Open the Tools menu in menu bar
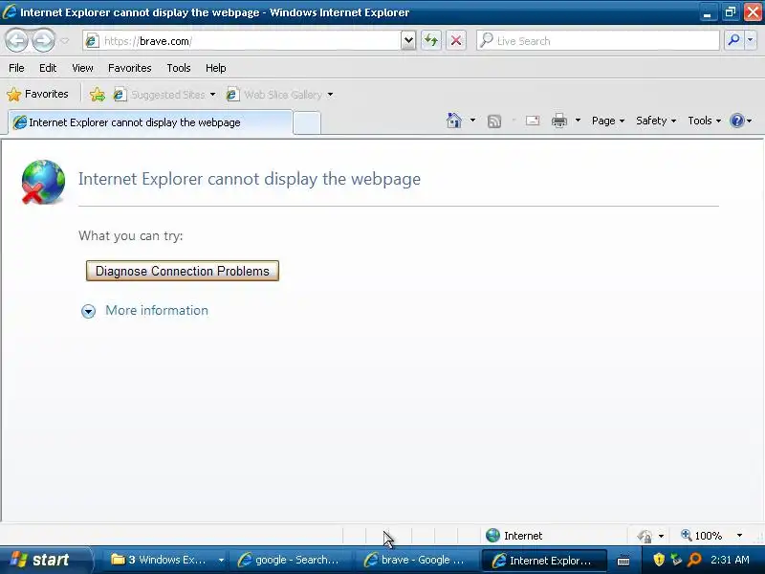The image size is (765, 574). [179, 68]
